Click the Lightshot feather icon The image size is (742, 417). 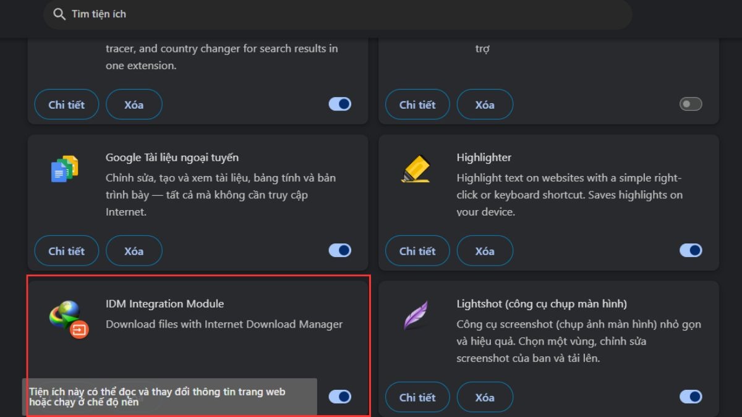point(416,316)
